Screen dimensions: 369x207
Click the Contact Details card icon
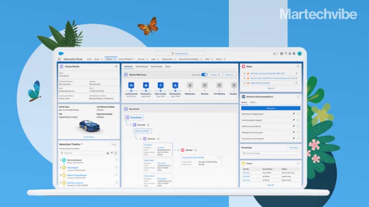[x=61, y=67]
